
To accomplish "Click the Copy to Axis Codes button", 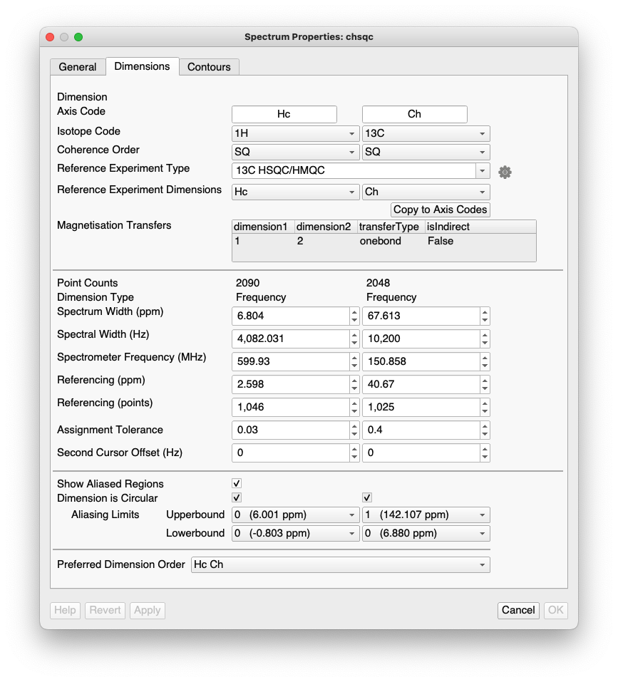I will (x=440, y=210).
